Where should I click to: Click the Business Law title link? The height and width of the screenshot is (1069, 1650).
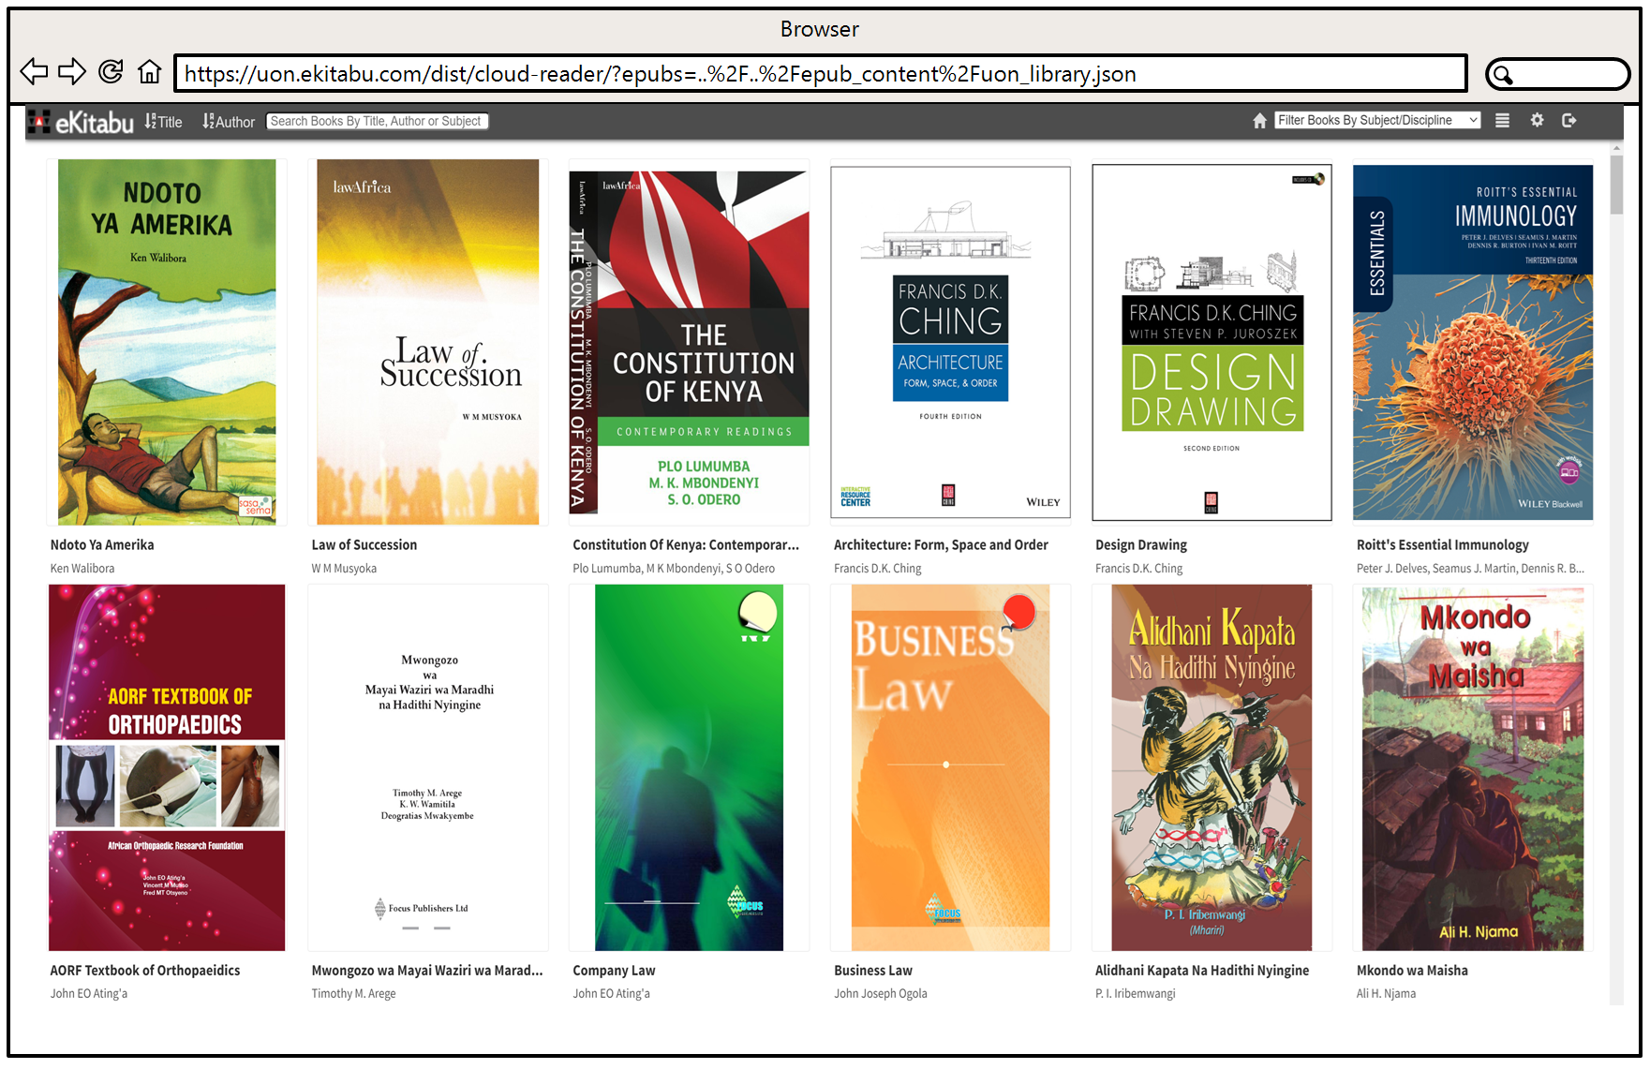pyautogui.click(x=873, y=970)
